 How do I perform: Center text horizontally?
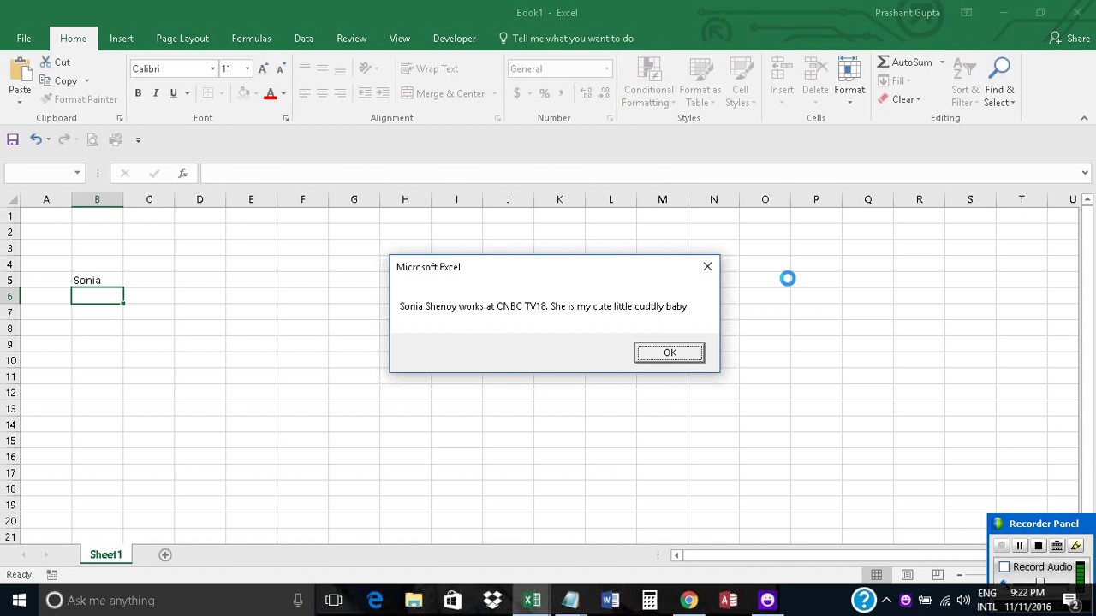322,93
